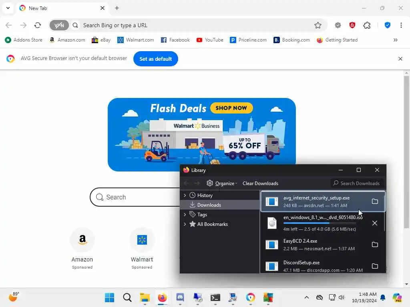Expand the History tree item
Image resolution: width=410 pixels, height=307 pixels.
tap(185, 195)
